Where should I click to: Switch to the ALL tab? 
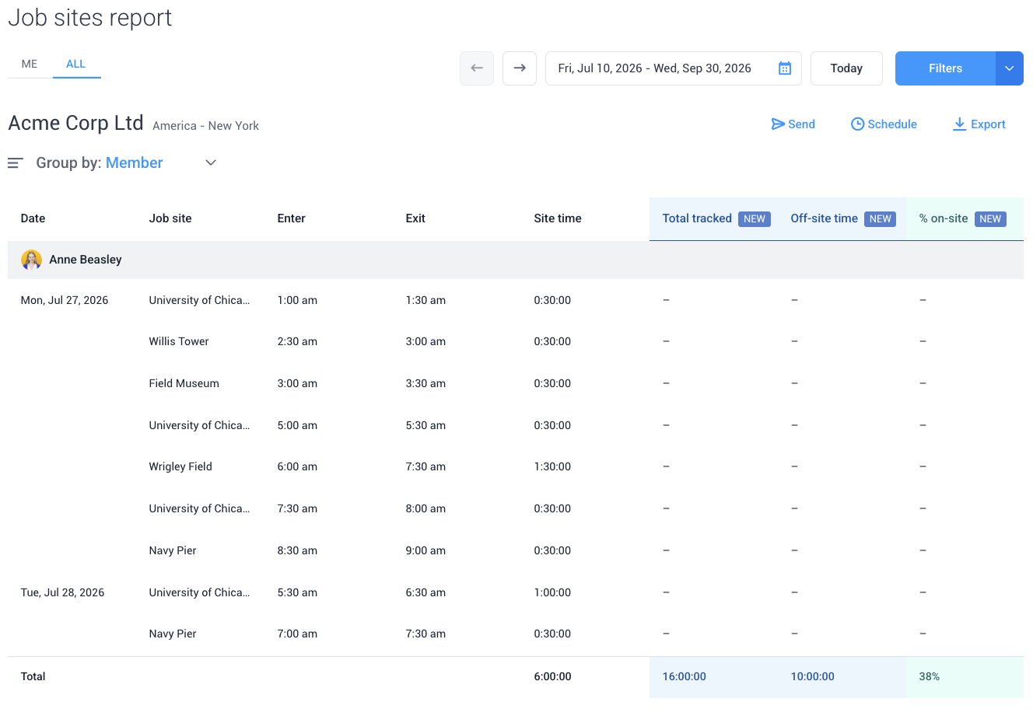point(76,64)
